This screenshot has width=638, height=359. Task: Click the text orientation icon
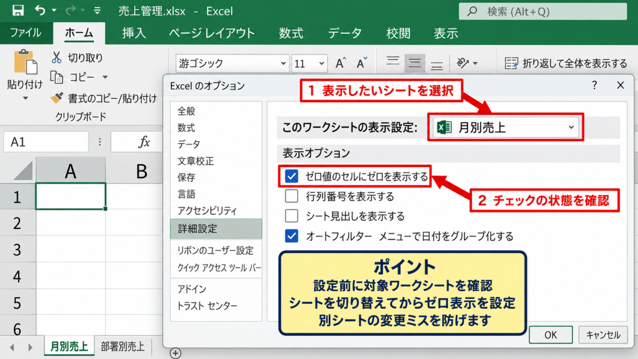click(464, 63)
